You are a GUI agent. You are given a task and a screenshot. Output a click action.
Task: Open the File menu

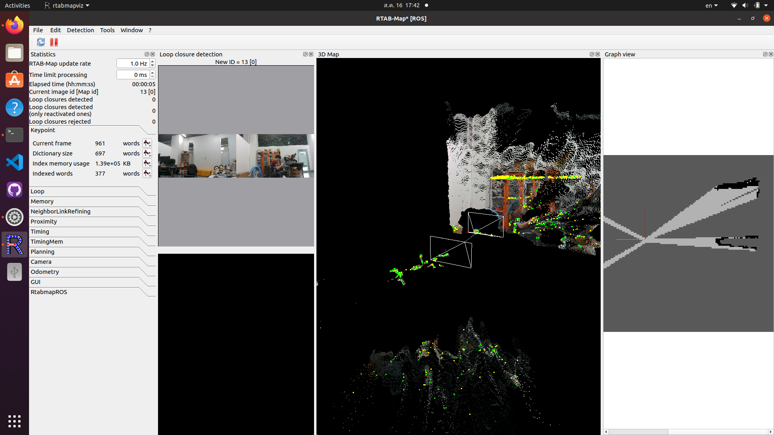38,30
